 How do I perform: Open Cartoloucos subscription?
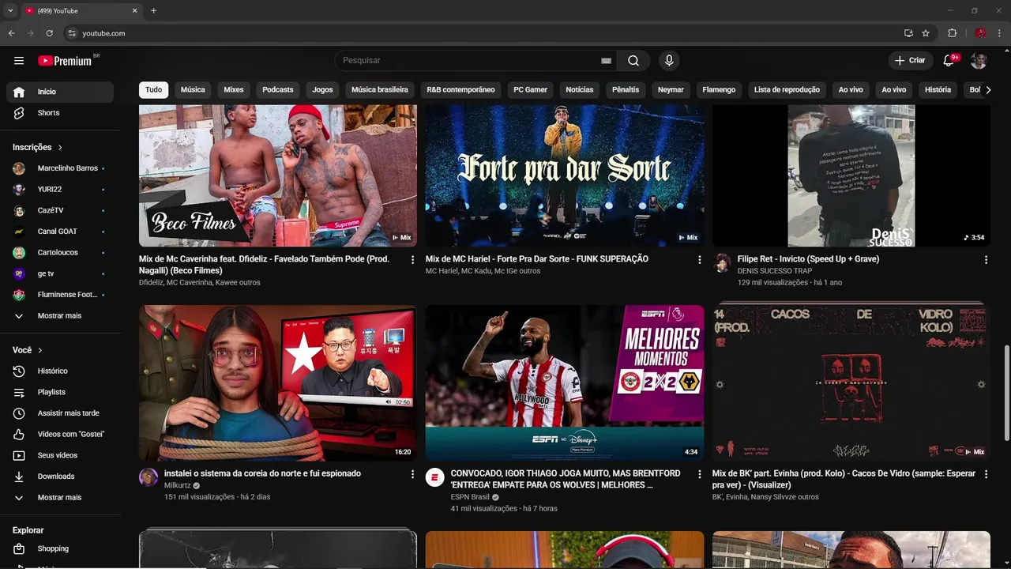click(60, 253)
